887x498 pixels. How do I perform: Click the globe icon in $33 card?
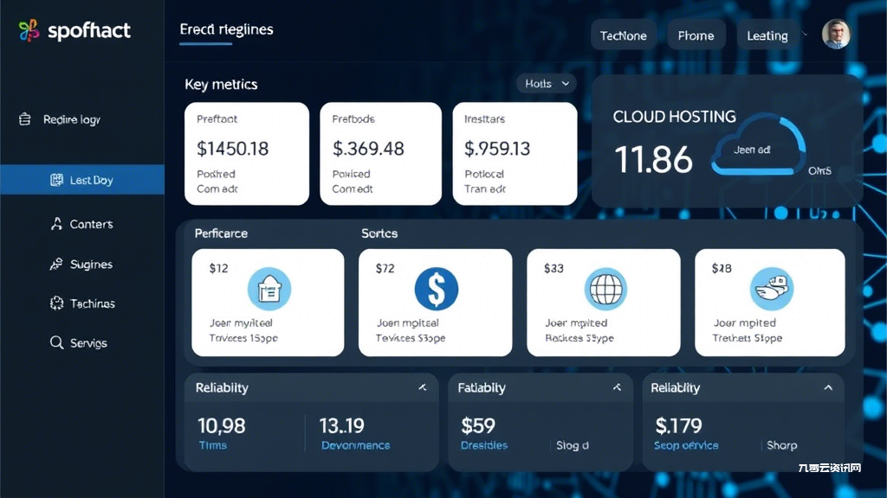point(605,289)
